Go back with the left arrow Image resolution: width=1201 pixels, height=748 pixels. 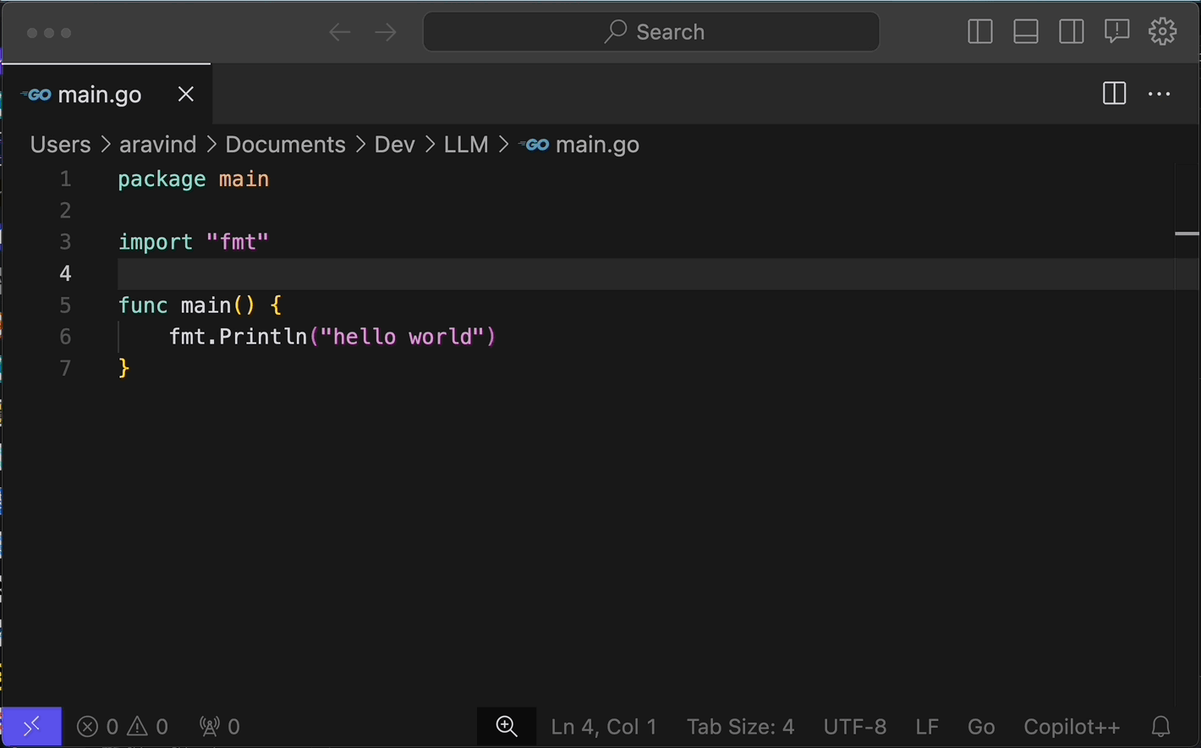click(339, 32)
